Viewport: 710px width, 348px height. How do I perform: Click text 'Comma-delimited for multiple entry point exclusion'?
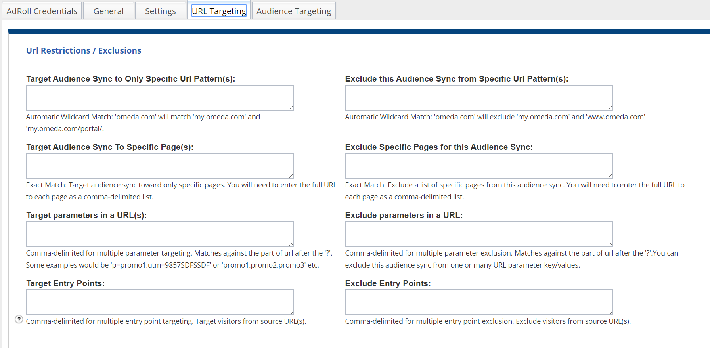pyautogui.click(x=429, y=321)
